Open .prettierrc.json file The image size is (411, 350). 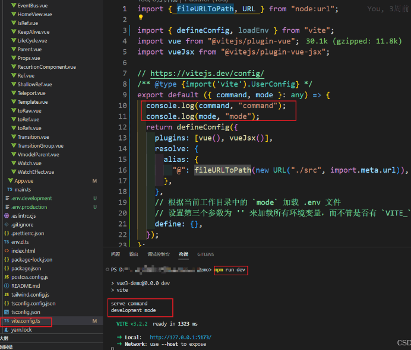27,233
